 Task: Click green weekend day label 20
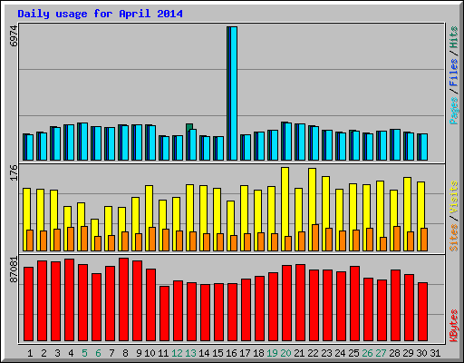coord(285,353)
